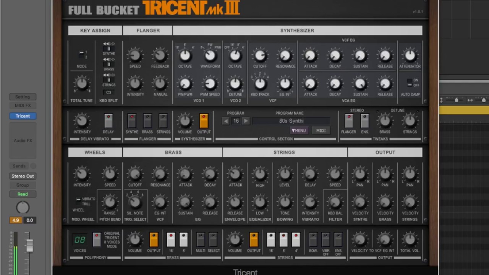Click the Flanger FEEDBACK knob
The width and height of the screenshot is (489, 275).
click(x=160, y=55)
